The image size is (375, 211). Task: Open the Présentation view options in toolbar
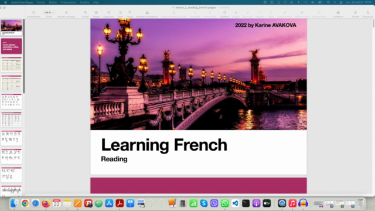[34, 14]
